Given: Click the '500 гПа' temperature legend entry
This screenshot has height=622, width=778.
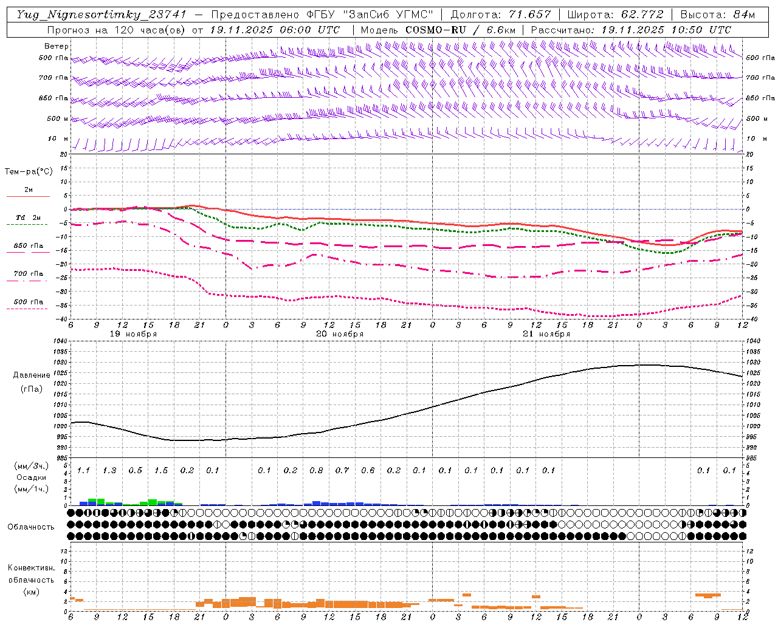Looking at the screenshot, I should 29,301.
